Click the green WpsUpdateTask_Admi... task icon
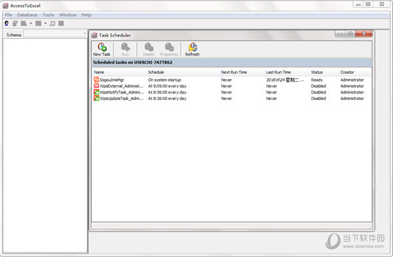 point(96,98)
